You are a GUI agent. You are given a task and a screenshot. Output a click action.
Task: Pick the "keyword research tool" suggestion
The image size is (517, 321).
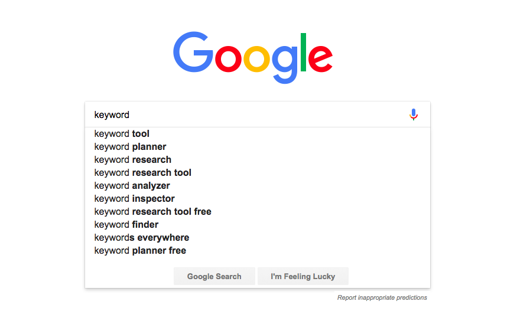click(258, 172)
